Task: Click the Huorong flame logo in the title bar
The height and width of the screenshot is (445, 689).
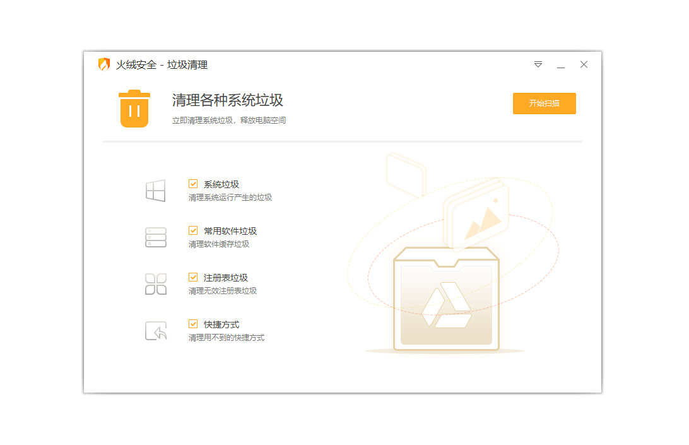Action: (103, 64)
